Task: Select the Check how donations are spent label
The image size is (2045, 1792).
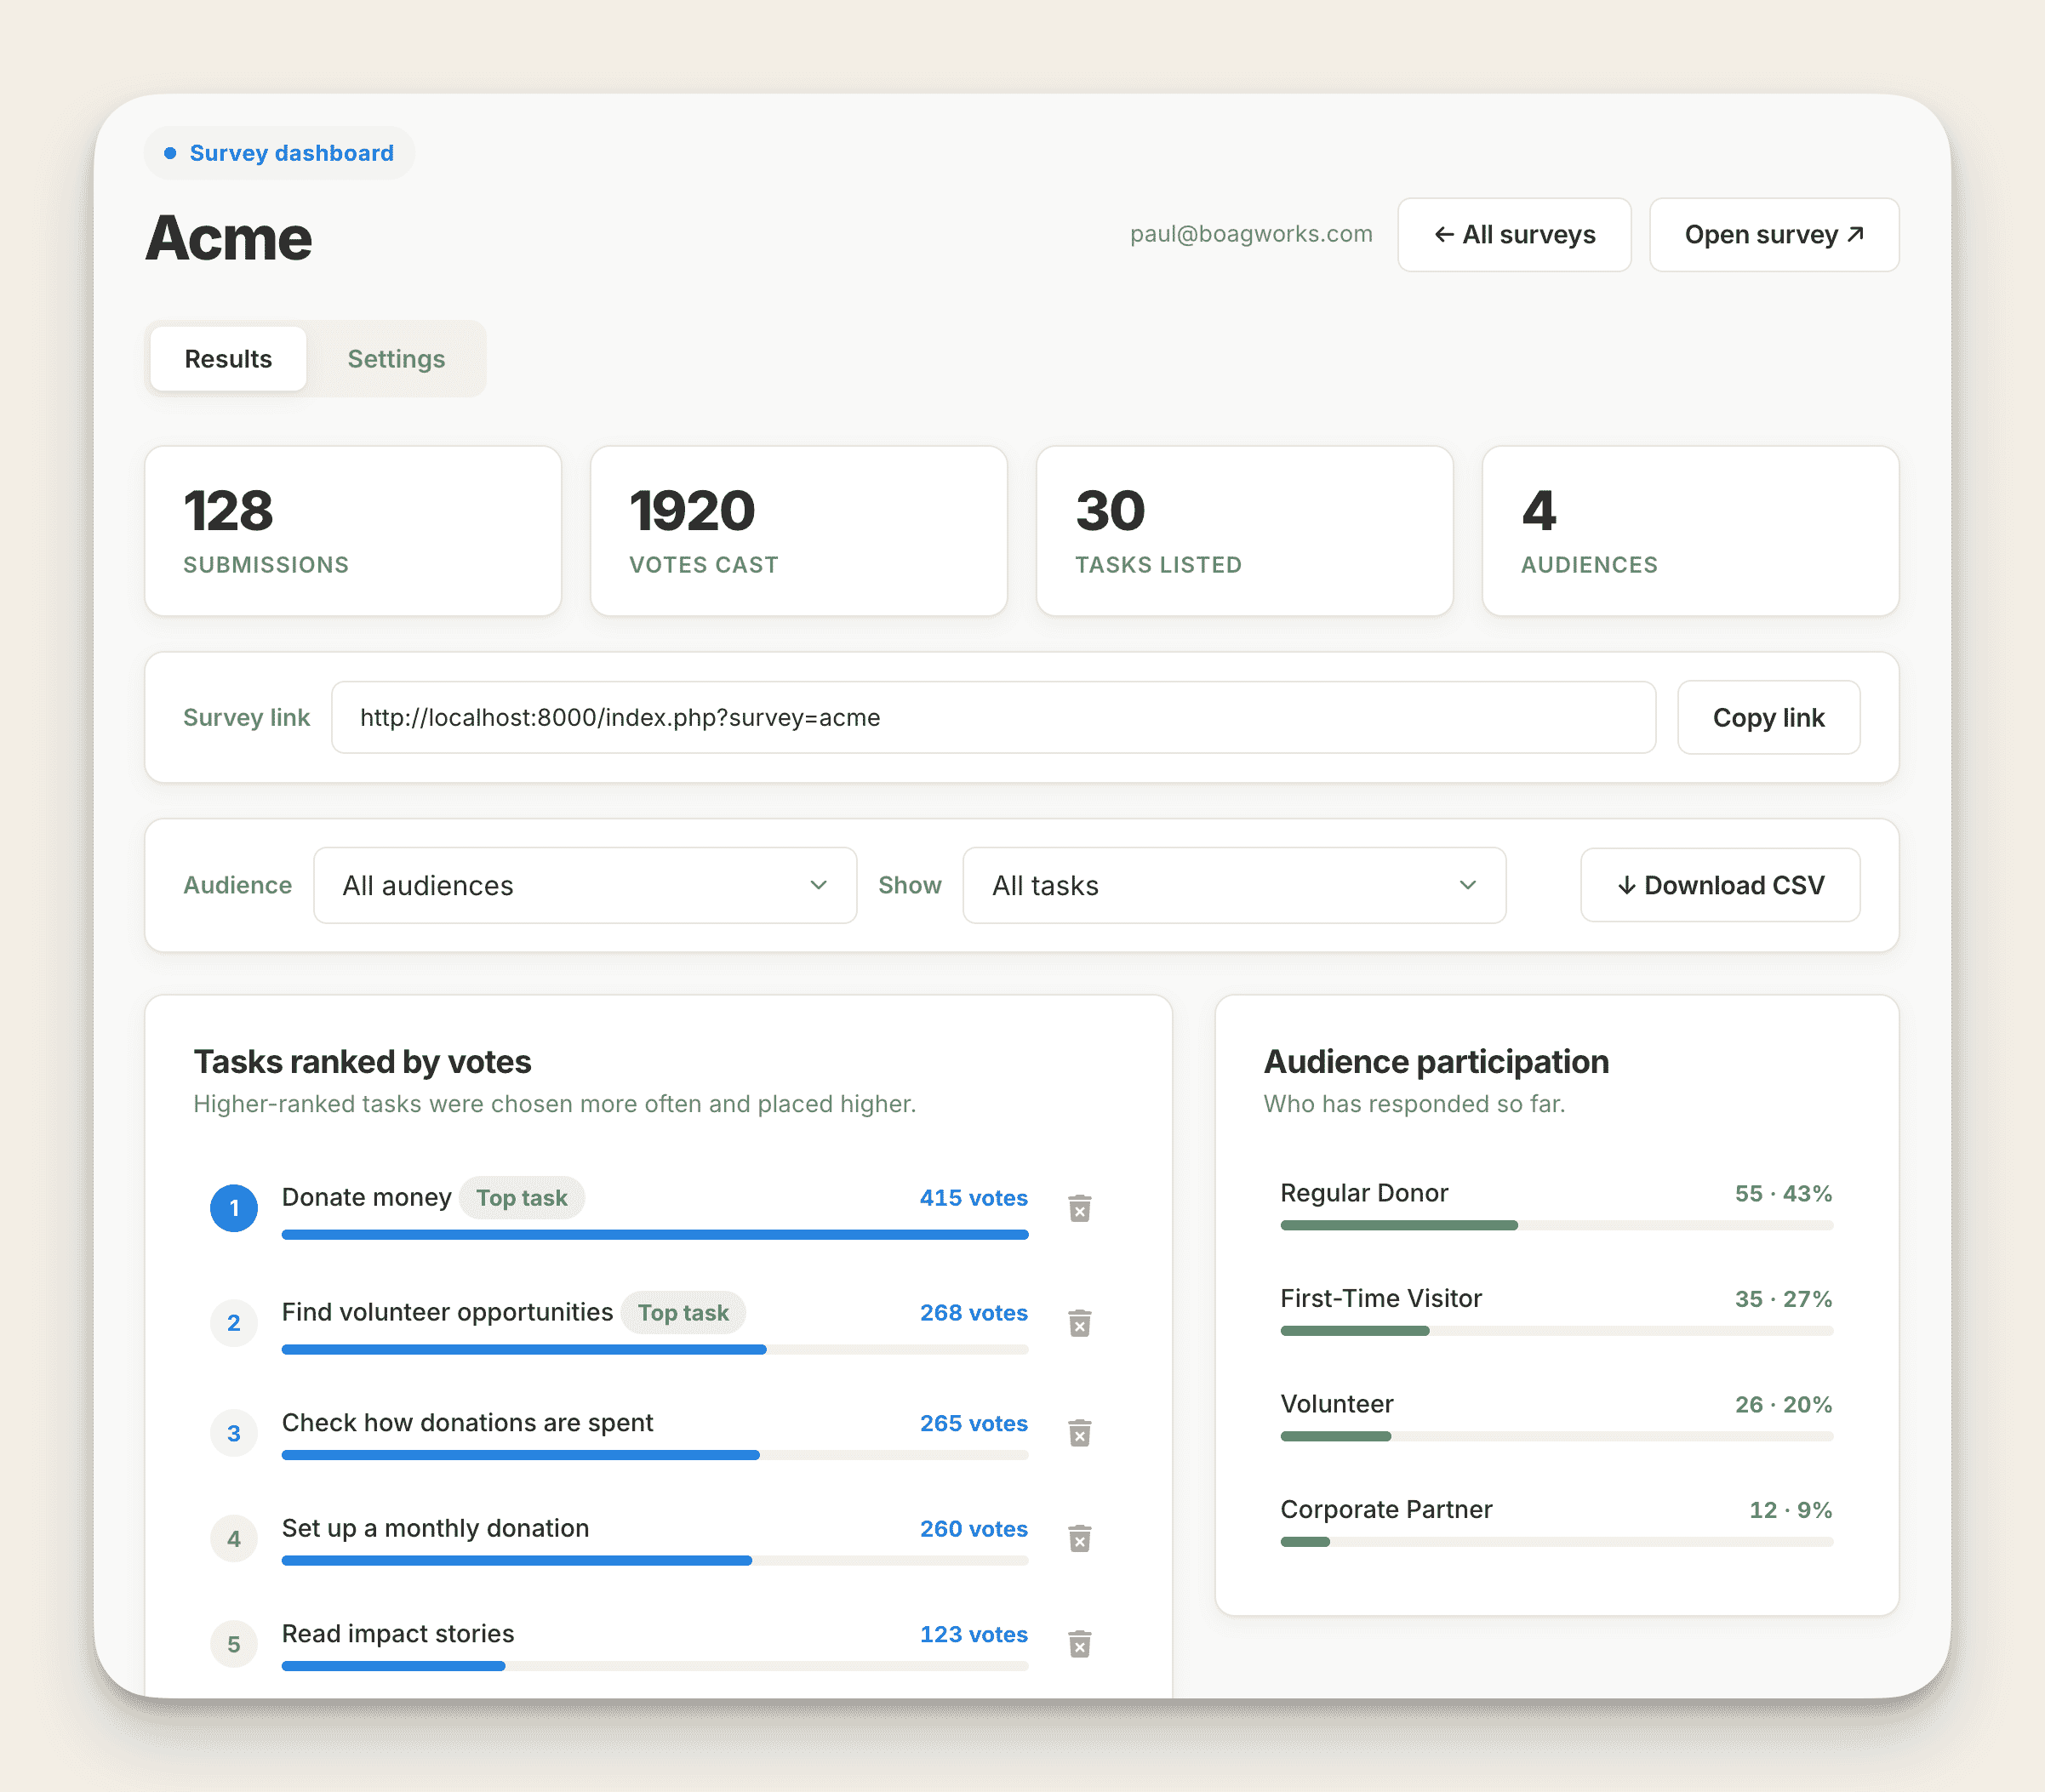Action: tap(467, 1423)
